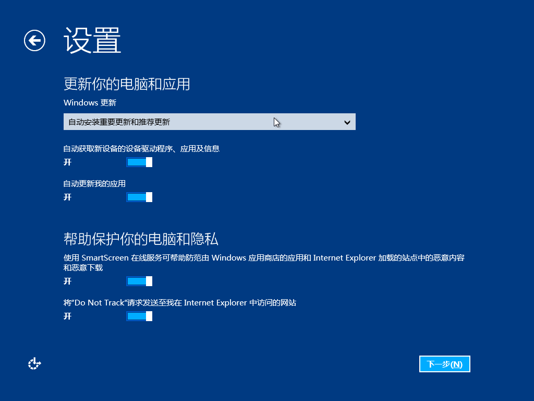Image resolution: width=534 pixels, height=401 pixels.
Task: Toggle the SmartScreen 在线服务 switch off
Action: coord(139,281)
